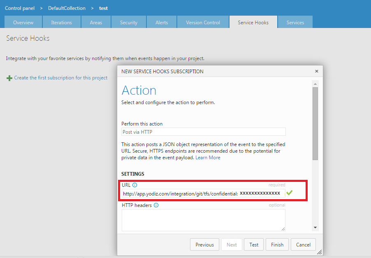Viewport: 371px width, 258px height.
Task: Click the dialog resize grip corner
Action: [320, 252]
